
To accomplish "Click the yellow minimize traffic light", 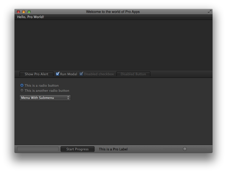I will [23, 11].
